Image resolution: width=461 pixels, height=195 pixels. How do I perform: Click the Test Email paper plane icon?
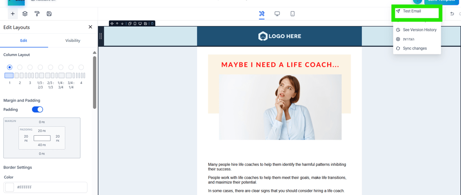(x=398, y=11)
